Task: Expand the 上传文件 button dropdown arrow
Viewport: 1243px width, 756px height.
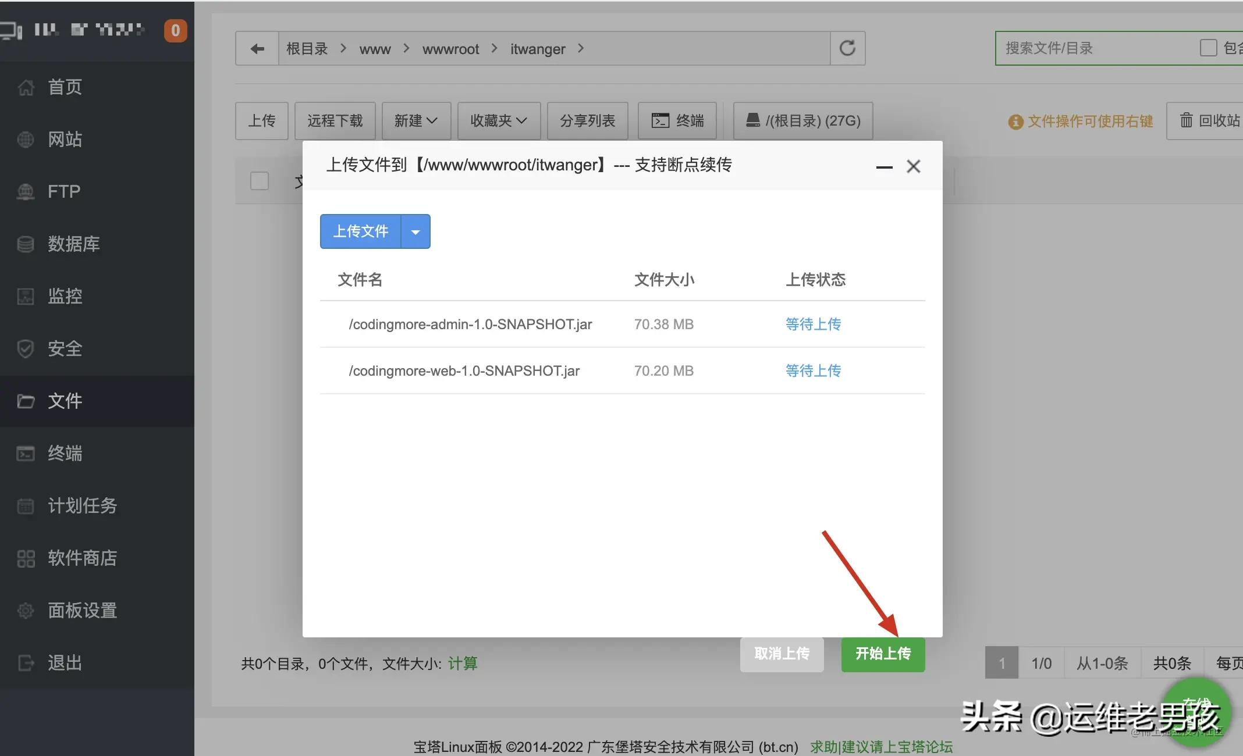Action: point(415,231)
